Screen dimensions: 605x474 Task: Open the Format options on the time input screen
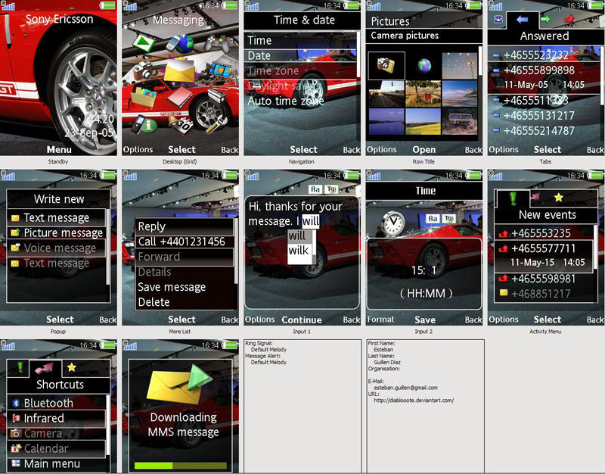point(381,320)
